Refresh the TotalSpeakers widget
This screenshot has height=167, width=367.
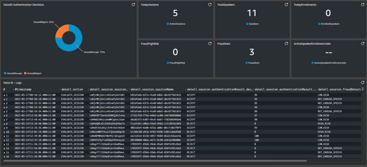pyautogui.click(x=286, y=4)
